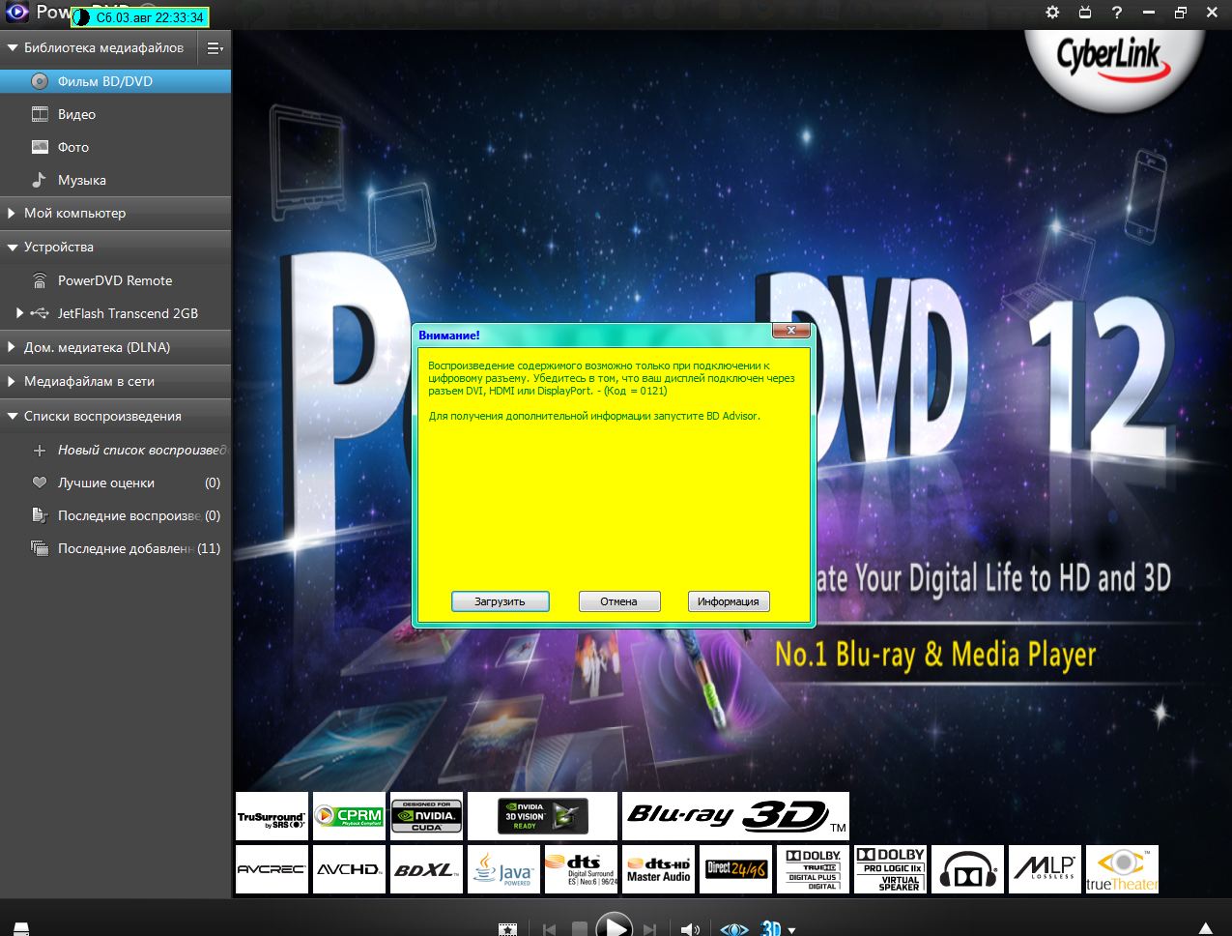Viewport: 1232px width, 936px height.
Task: Stop playback with the square button
Action: pyautogui.click(x=580, y=929)
